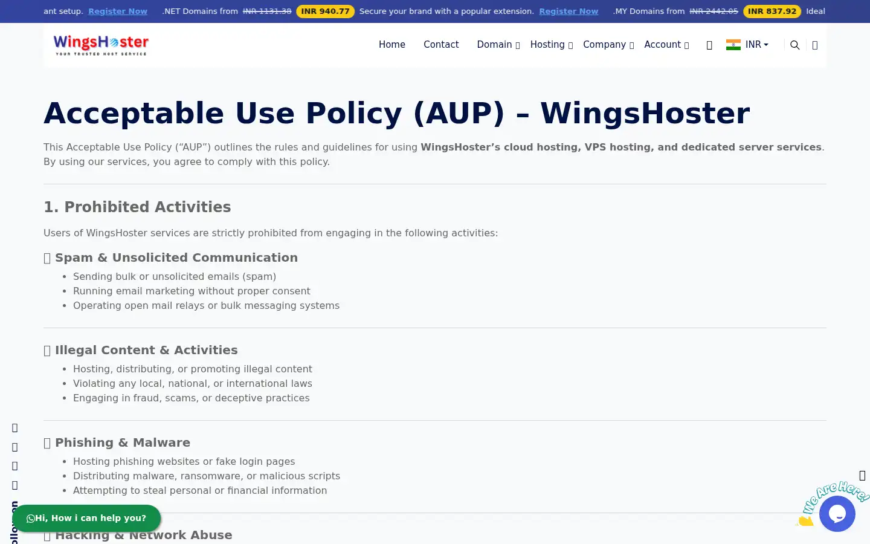The height and width of the screenshot is (544, 870).
Task: Click the bottom icon of the four follow-strip icons
Action: click(15, 485)
